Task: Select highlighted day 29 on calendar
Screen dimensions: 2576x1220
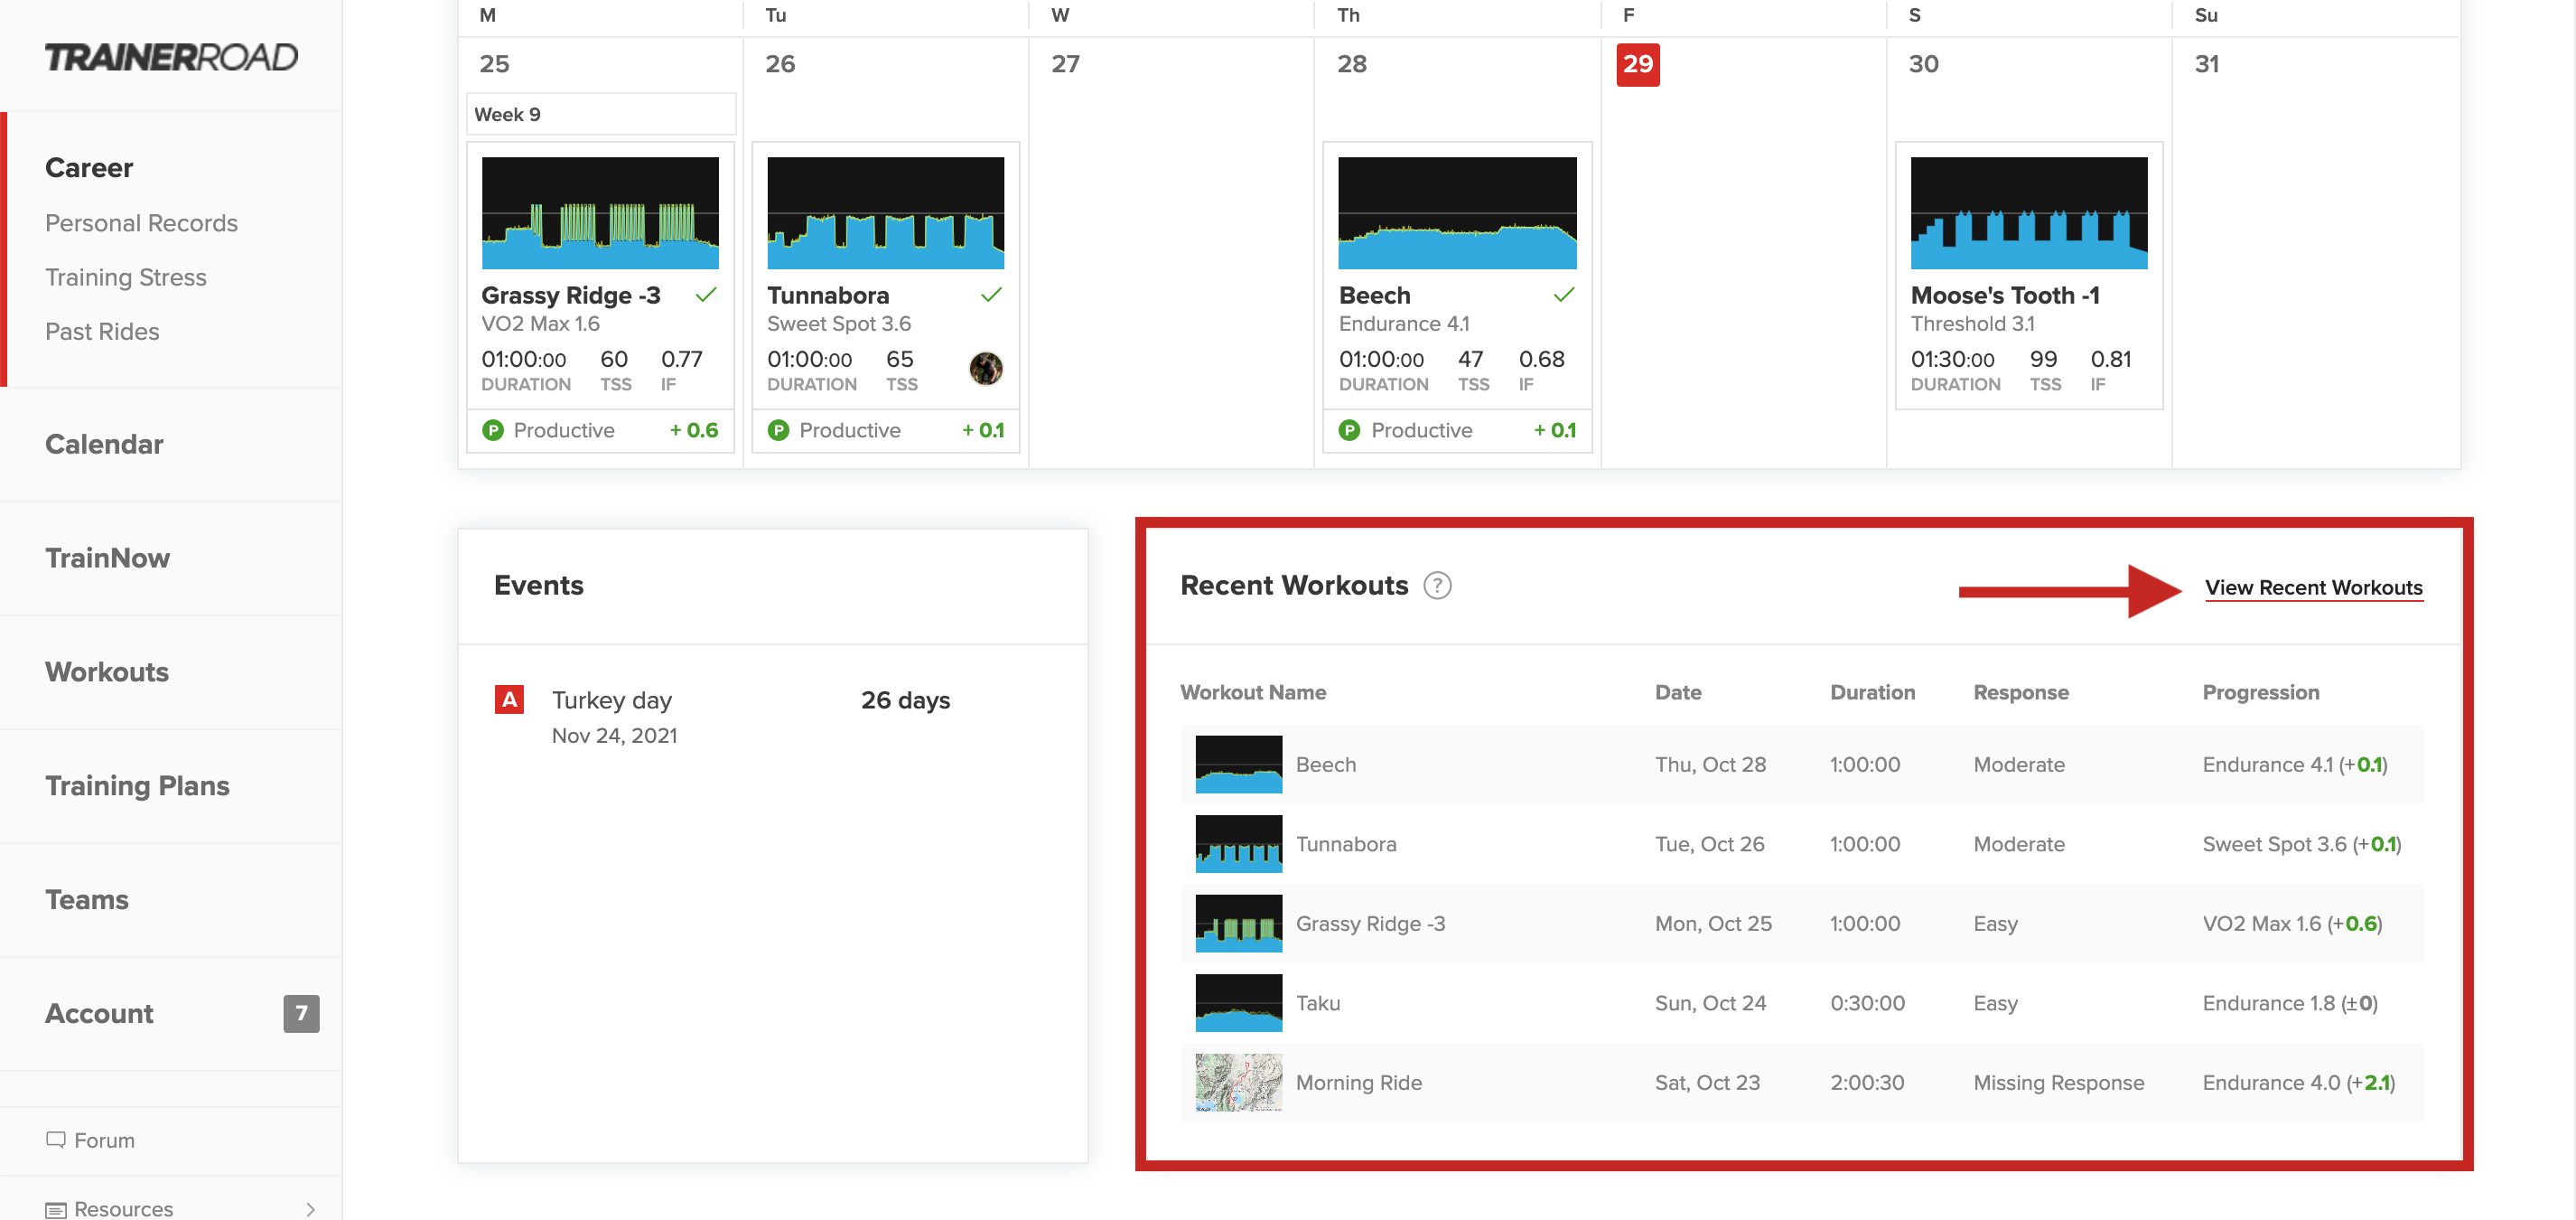Action: (x=1637, y=64)
